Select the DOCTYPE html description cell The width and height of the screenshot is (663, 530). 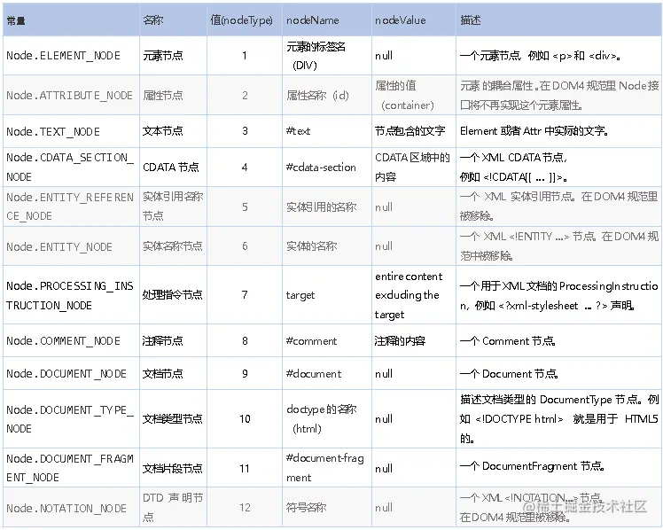tap(559, 419)
